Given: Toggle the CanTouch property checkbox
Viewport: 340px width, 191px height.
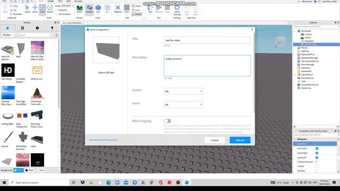Looking at the screenshot, I should pyautogui.click(x=317, y=158).
